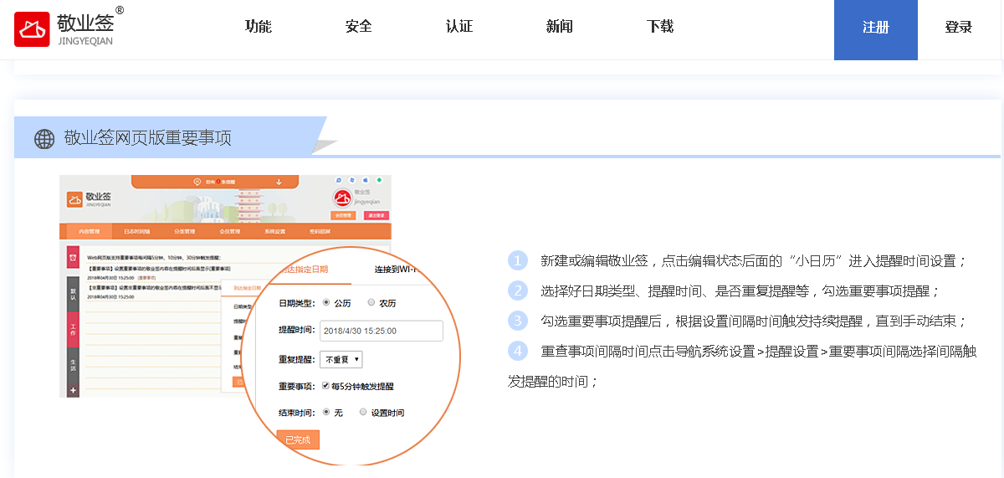
Task: Open the 认证 navigation item
Action: [459, 26]
